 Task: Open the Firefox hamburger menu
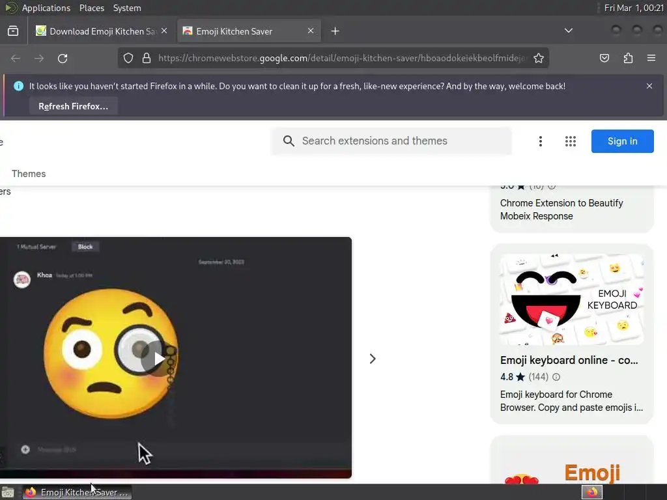[651, 58]
